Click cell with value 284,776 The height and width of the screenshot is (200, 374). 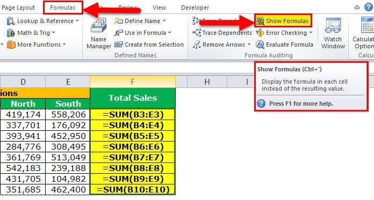tap(23, 147)
